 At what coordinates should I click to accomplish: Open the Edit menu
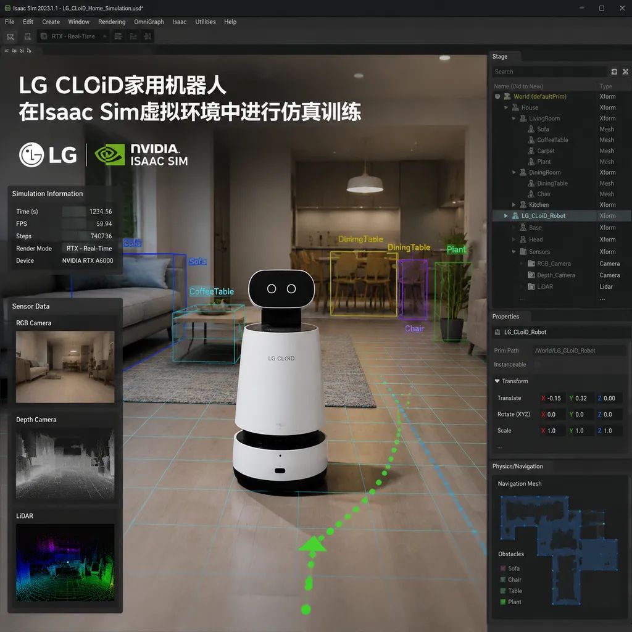(28, 22)
